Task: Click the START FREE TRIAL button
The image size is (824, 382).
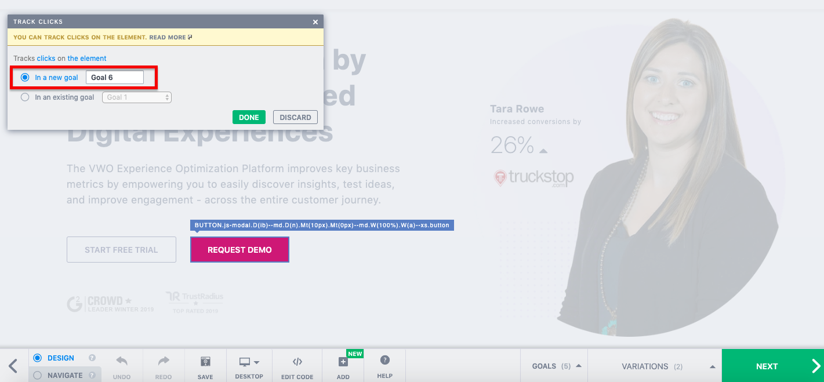Action: pyautogui.click(x=121, y=250)
